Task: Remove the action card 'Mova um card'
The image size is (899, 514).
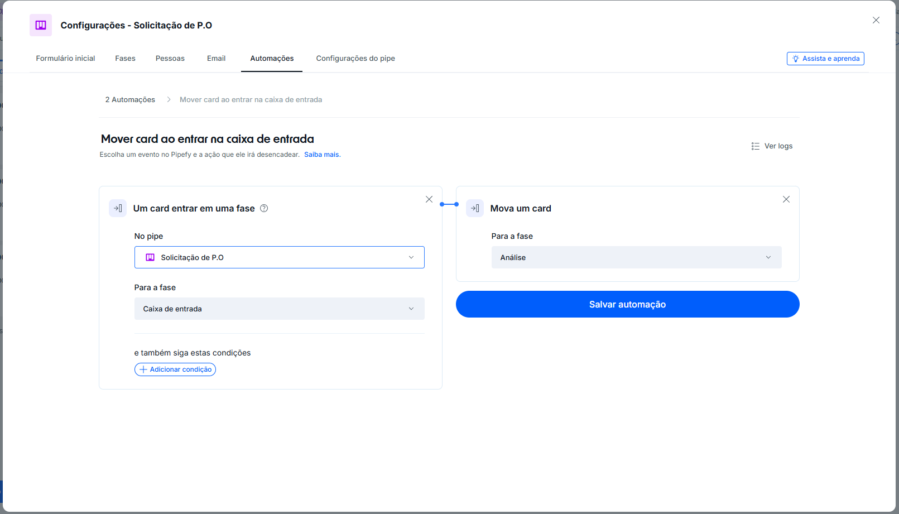Action: pyautogui.click(x=786, y=199)
